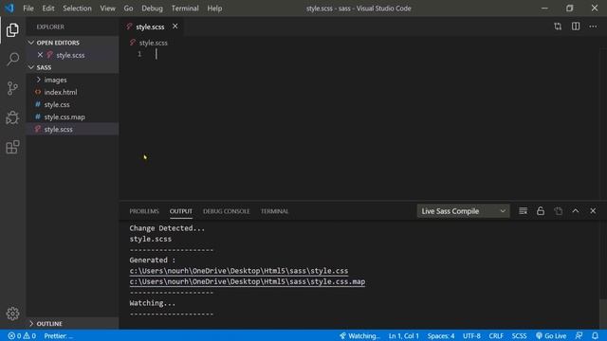
Task: Close style.scss in Open Editors list
Action: pyautogui.click(x=40, y=55)
